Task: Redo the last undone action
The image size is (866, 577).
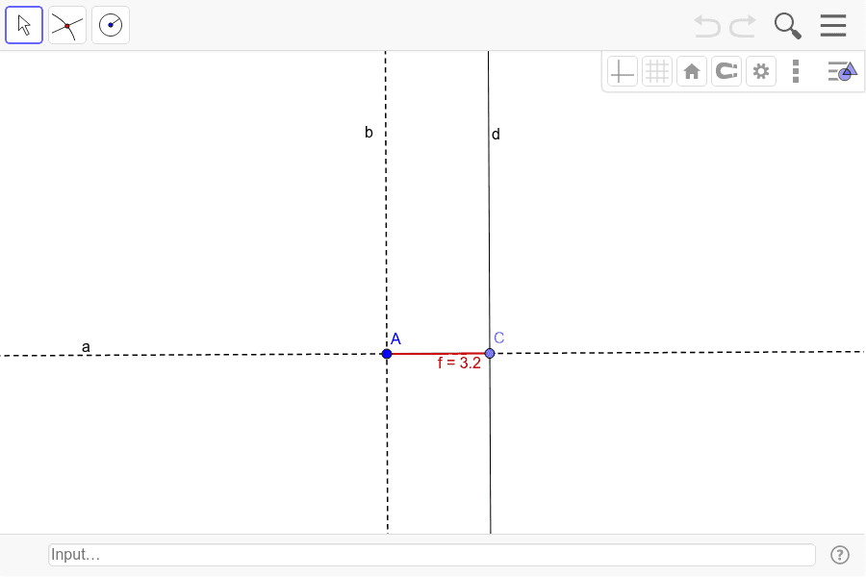Action: [x=743, y=26]
